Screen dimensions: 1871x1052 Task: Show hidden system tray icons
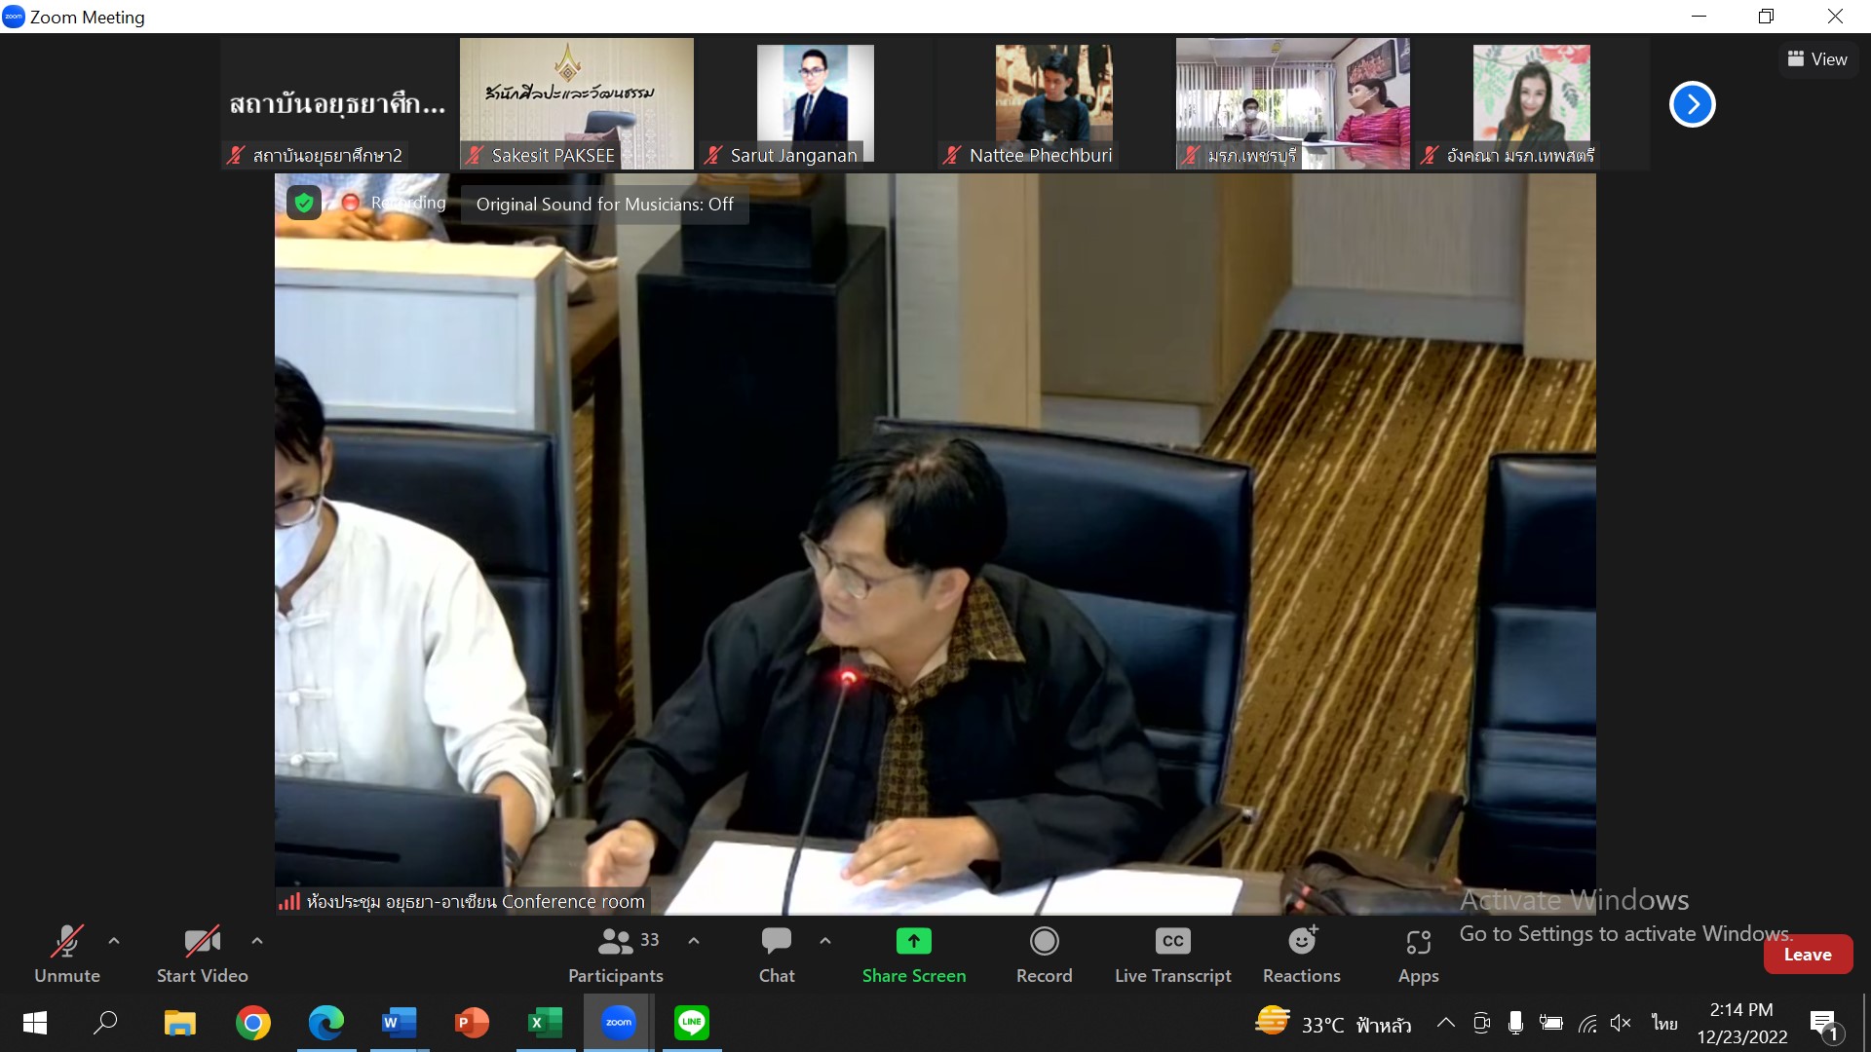point(1446,1023)
